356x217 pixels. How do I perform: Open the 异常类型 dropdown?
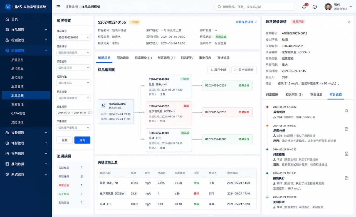pyautogui.click(x=73, y=98)
